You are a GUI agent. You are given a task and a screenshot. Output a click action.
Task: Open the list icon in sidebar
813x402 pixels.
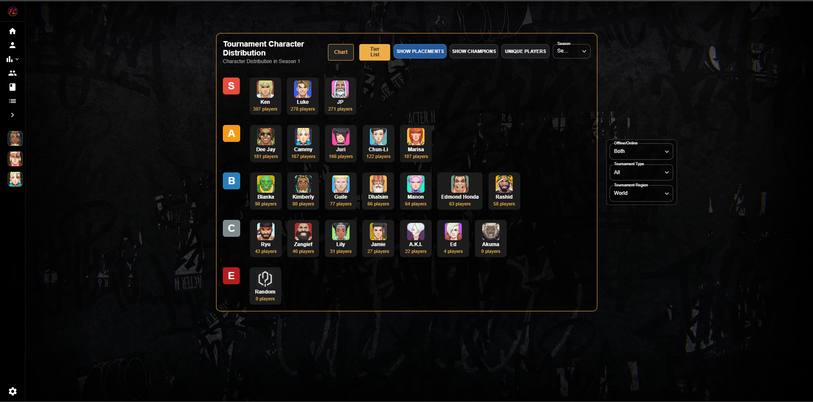12,101
